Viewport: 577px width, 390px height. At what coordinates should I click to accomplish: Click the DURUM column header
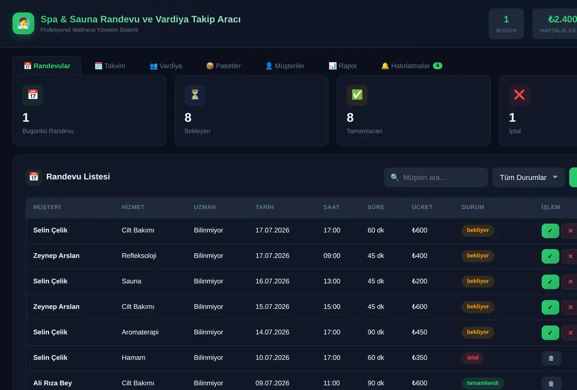click(473, 207)
